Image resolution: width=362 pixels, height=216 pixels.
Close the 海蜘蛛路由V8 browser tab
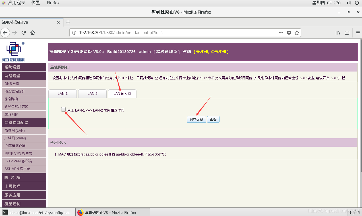tap(58, 22)
